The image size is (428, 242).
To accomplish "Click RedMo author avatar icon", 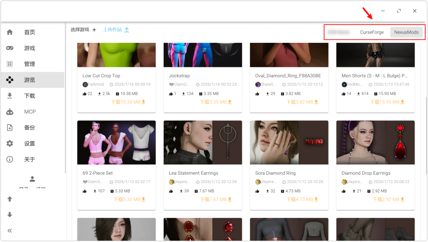I will [x=344, y=85].
